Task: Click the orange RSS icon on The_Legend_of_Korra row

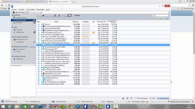Action: tap(94, 32)
